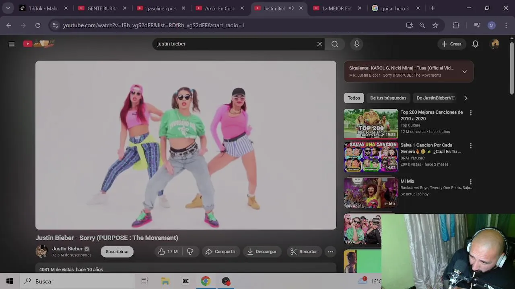Open the Crear upload menu

pos(451,44)
